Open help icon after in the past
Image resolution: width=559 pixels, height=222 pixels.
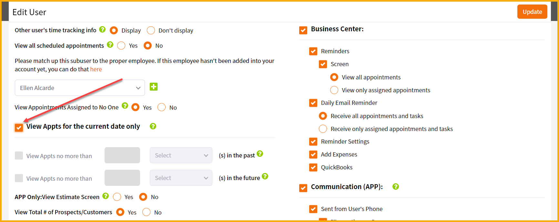(260, 154)
